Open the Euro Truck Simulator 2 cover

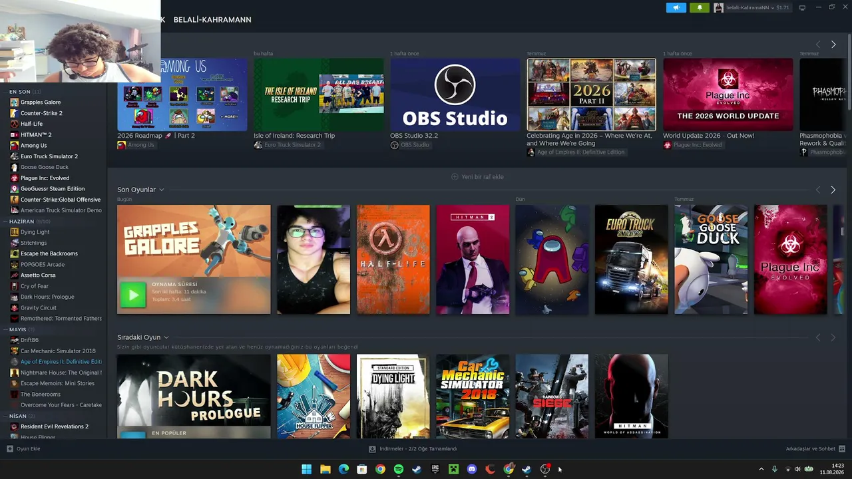point(631,259)
